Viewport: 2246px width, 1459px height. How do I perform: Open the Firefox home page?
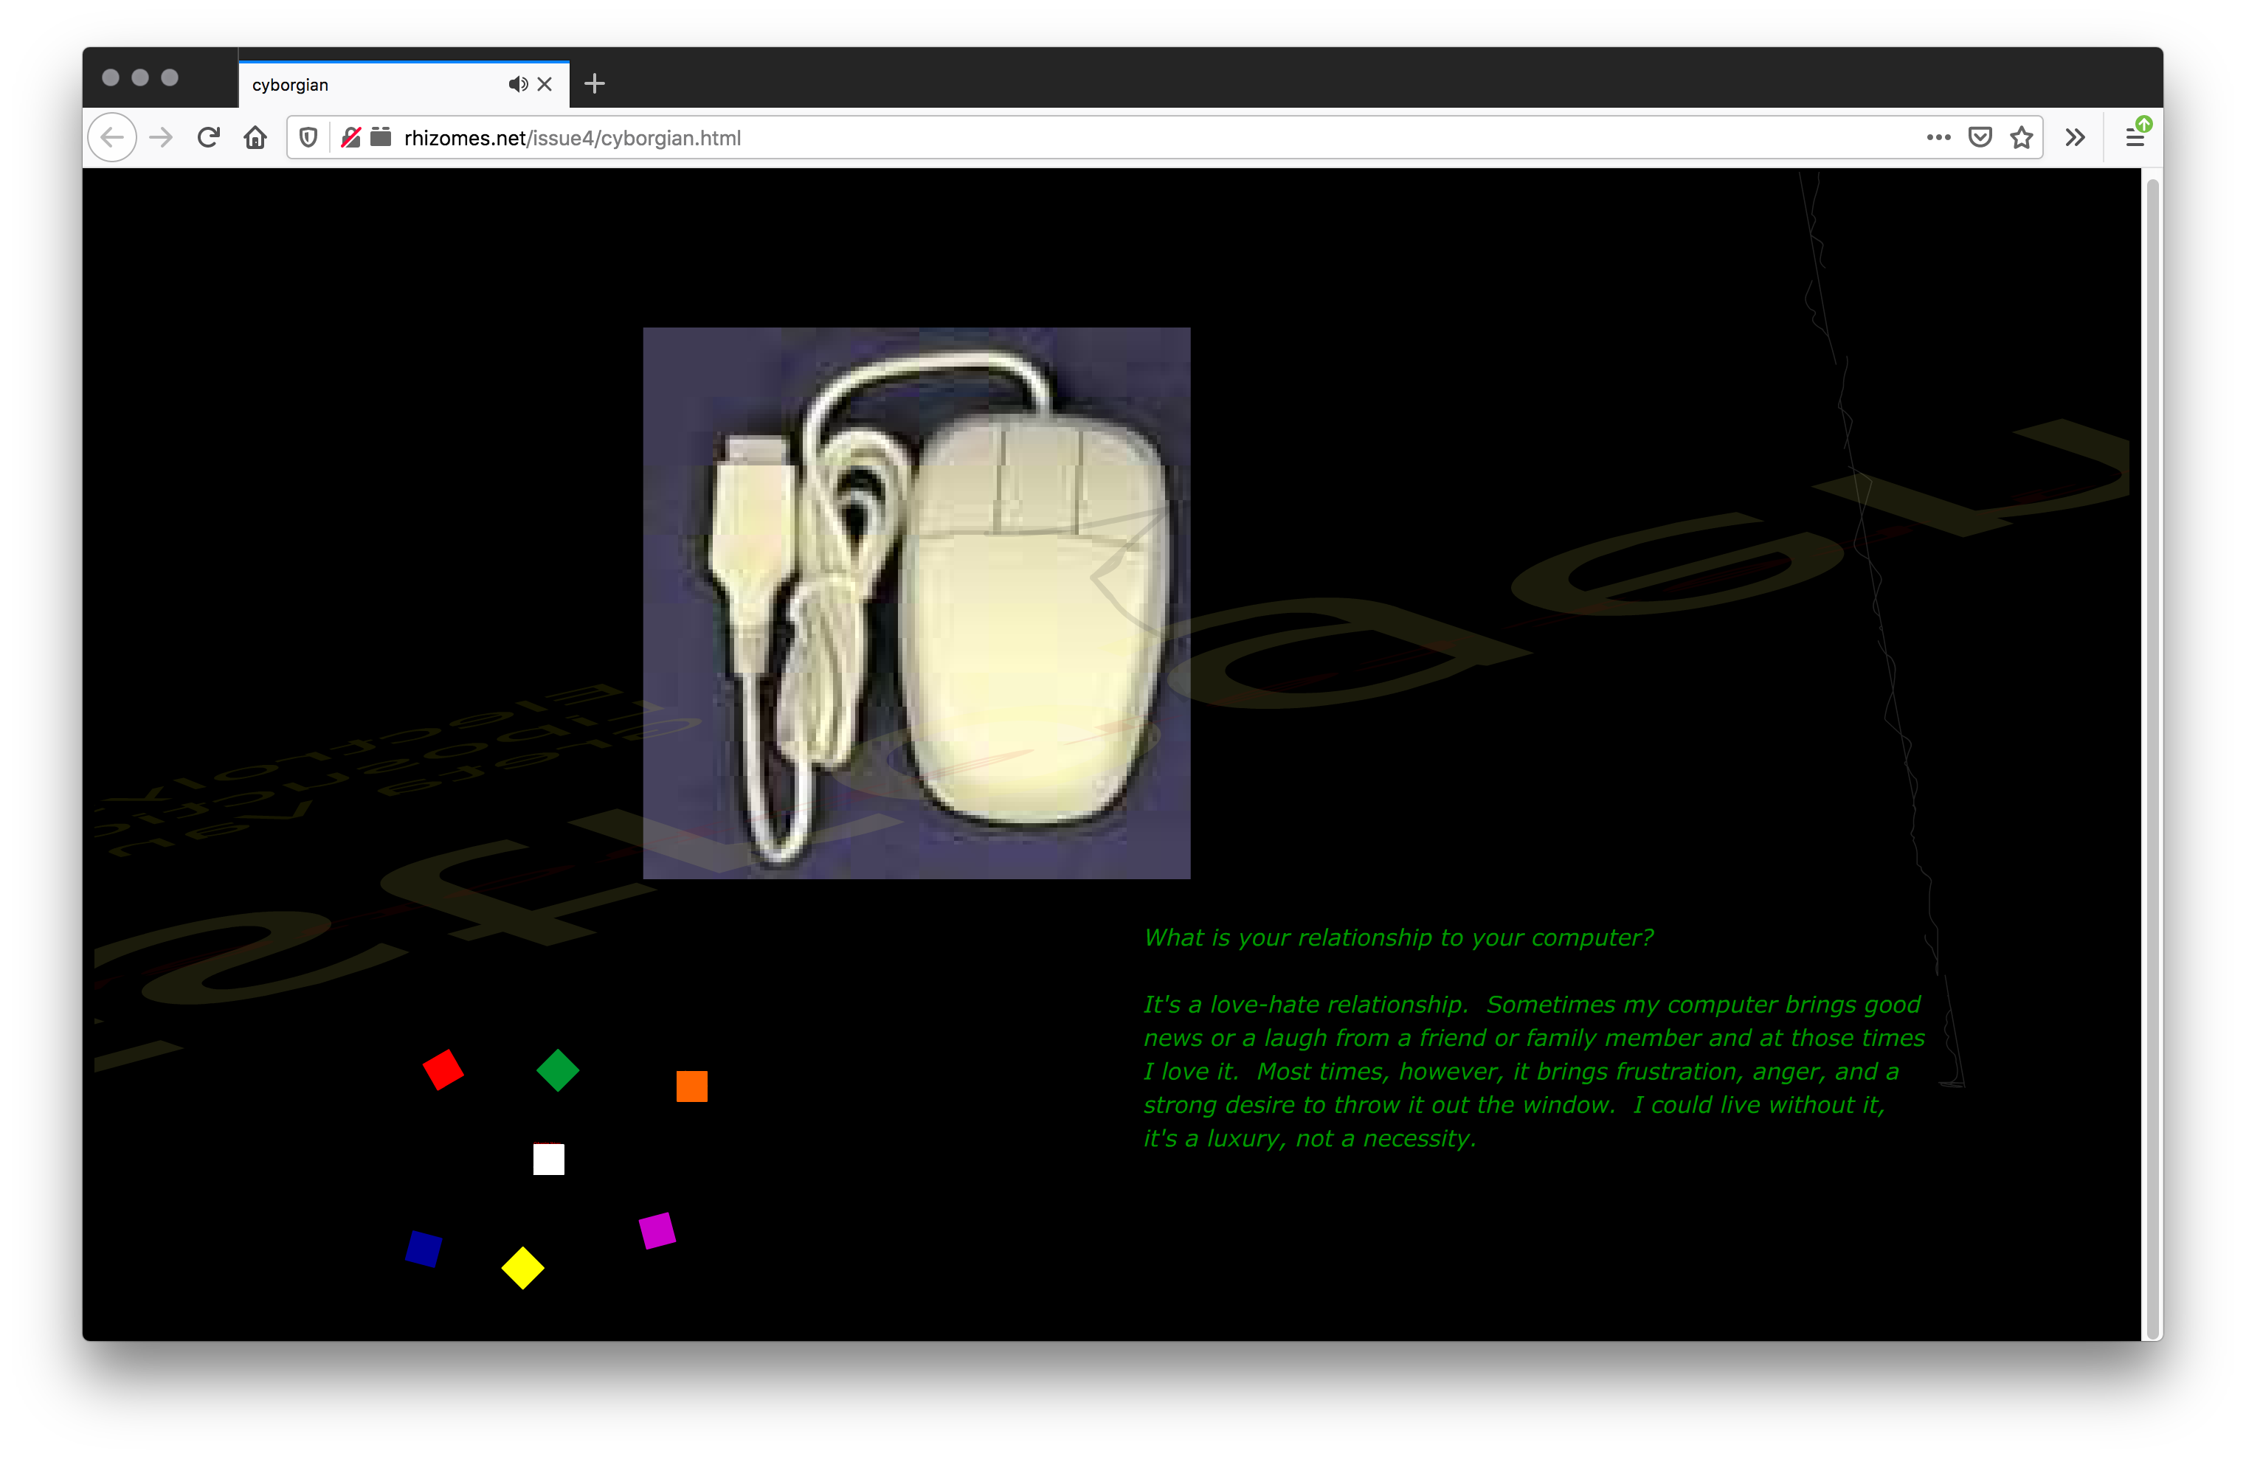pos(255,138)
